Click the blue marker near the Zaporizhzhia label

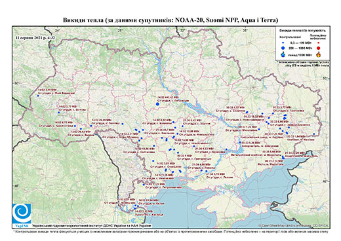coord(240,142)
